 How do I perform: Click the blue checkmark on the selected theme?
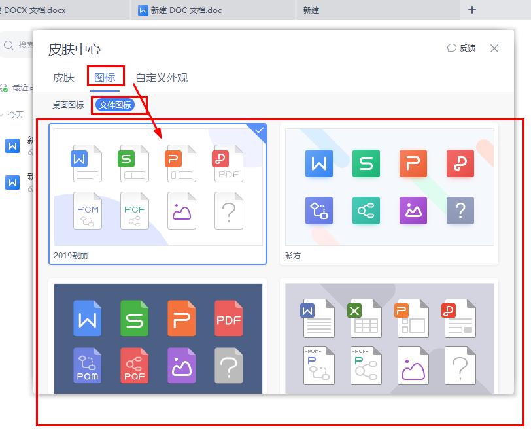260,129
